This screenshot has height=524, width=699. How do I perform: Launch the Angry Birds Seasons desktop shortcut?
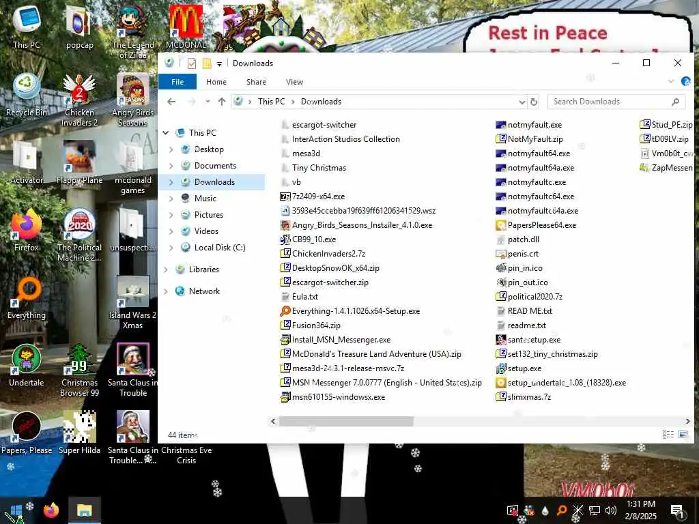(133, 100)
